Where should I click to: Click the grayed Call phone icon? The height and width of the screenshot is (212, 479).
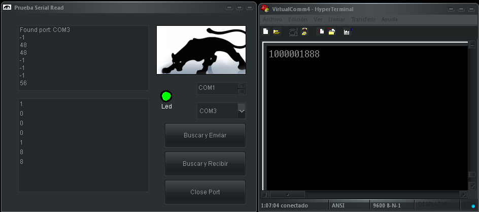[293, 32]
